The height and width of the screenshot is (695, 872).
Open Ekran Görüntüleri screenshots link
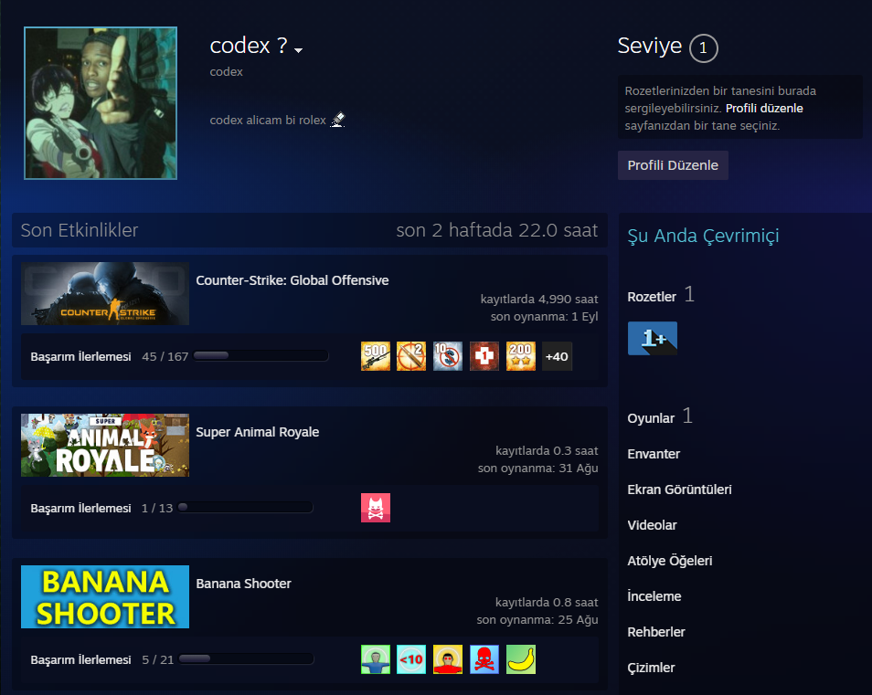(679, 490)
